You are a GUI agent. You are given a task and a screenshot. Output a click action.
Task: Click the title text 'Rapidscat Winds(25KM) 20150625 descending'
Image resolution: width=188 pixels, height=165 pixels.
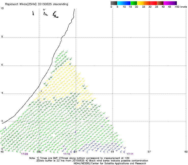36,4
